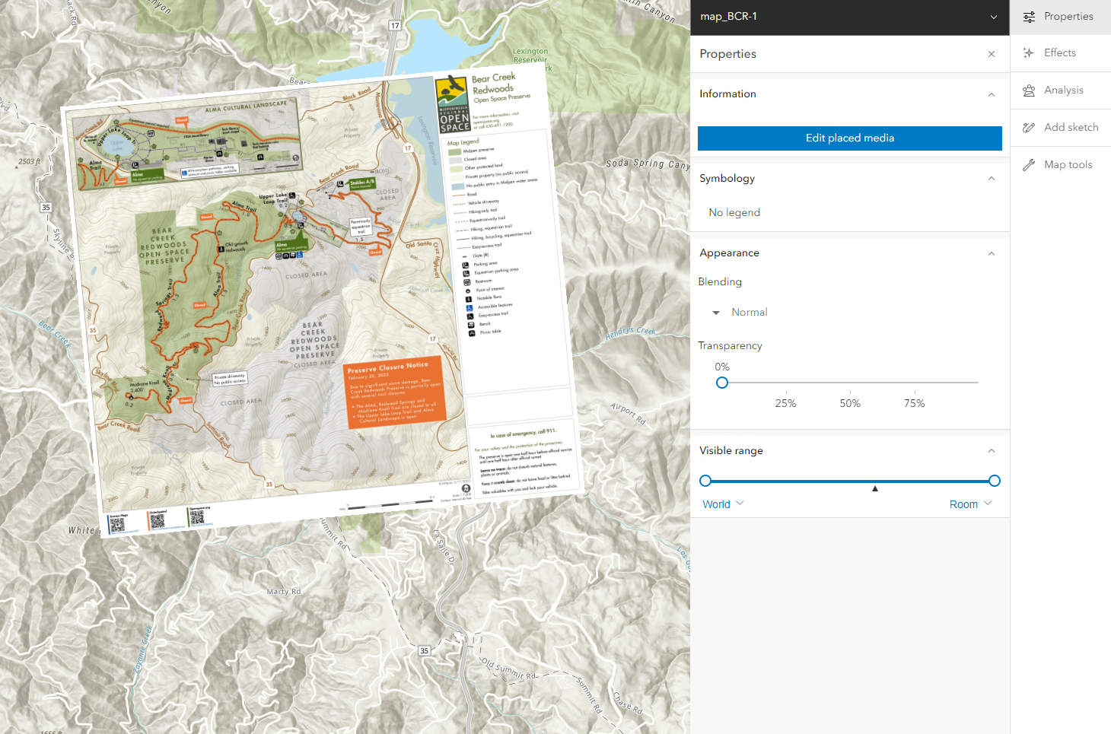Select the Properties panel icon
This screenshot has width=1111, height=734.
pos(1060,16)
